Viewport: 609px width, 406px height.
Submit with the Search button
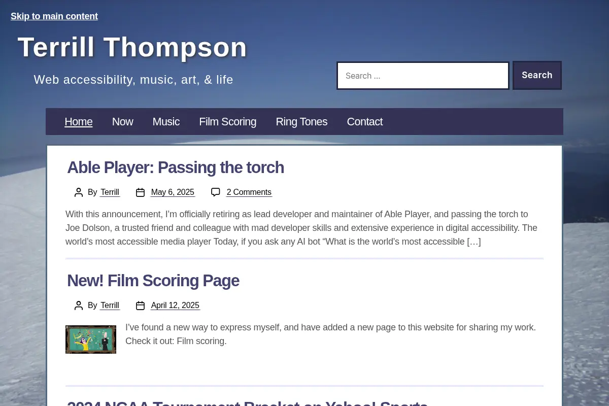(537, 75)
